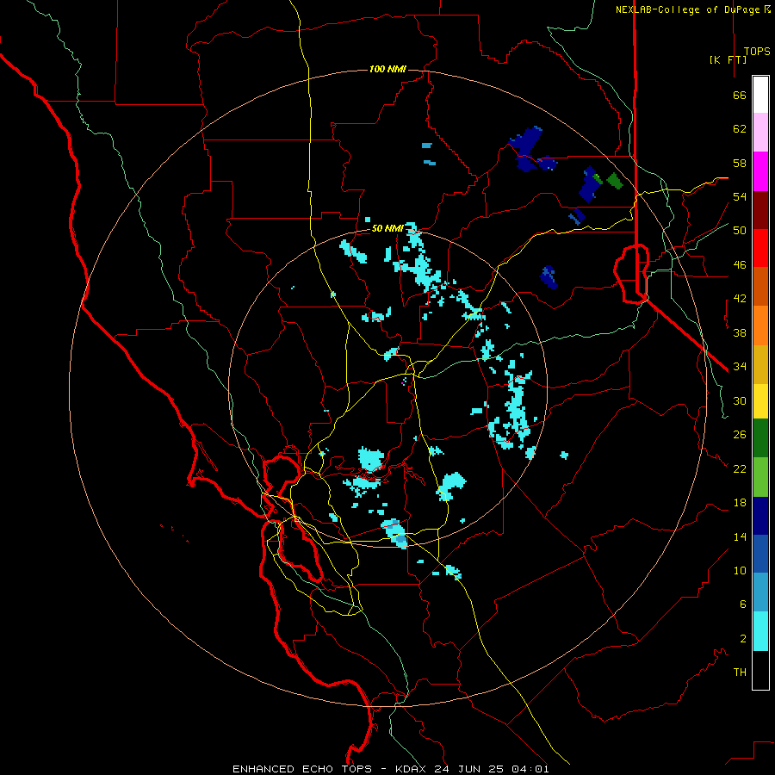Image resolution: width=775 pixels, height=775 pixels.
Task: Click legend value 66
Action: (x=740, y=95)
